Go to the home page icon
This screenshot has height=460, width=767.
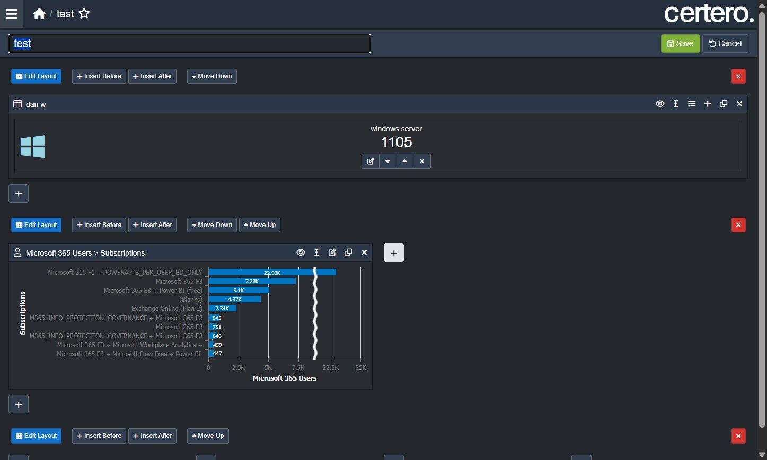[x=39, y=14]
